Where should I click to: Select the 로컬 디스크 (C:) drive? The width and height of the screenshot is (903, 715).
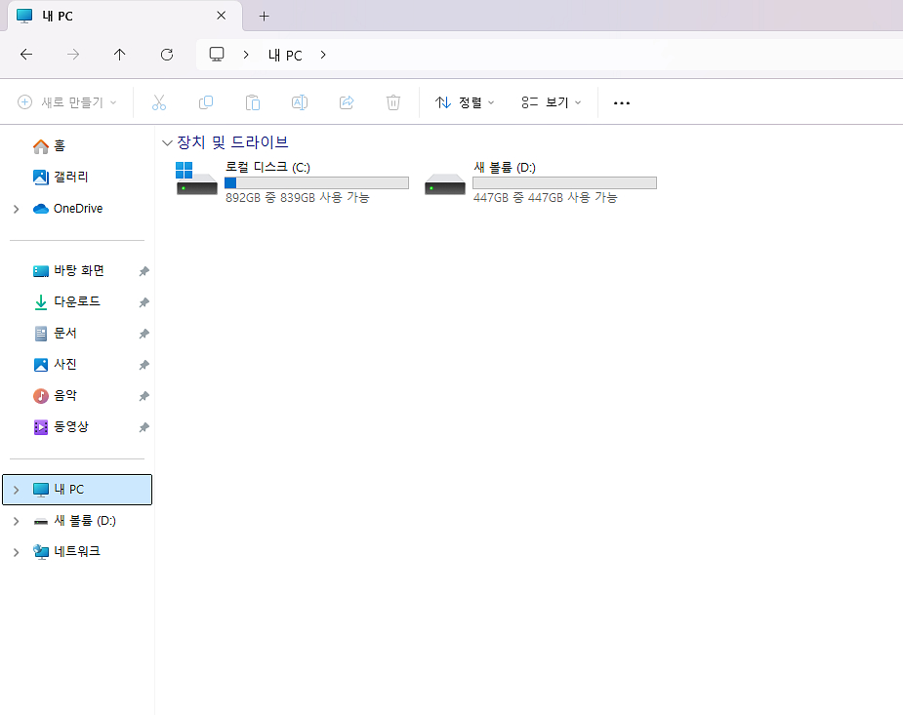coord(291,181)
